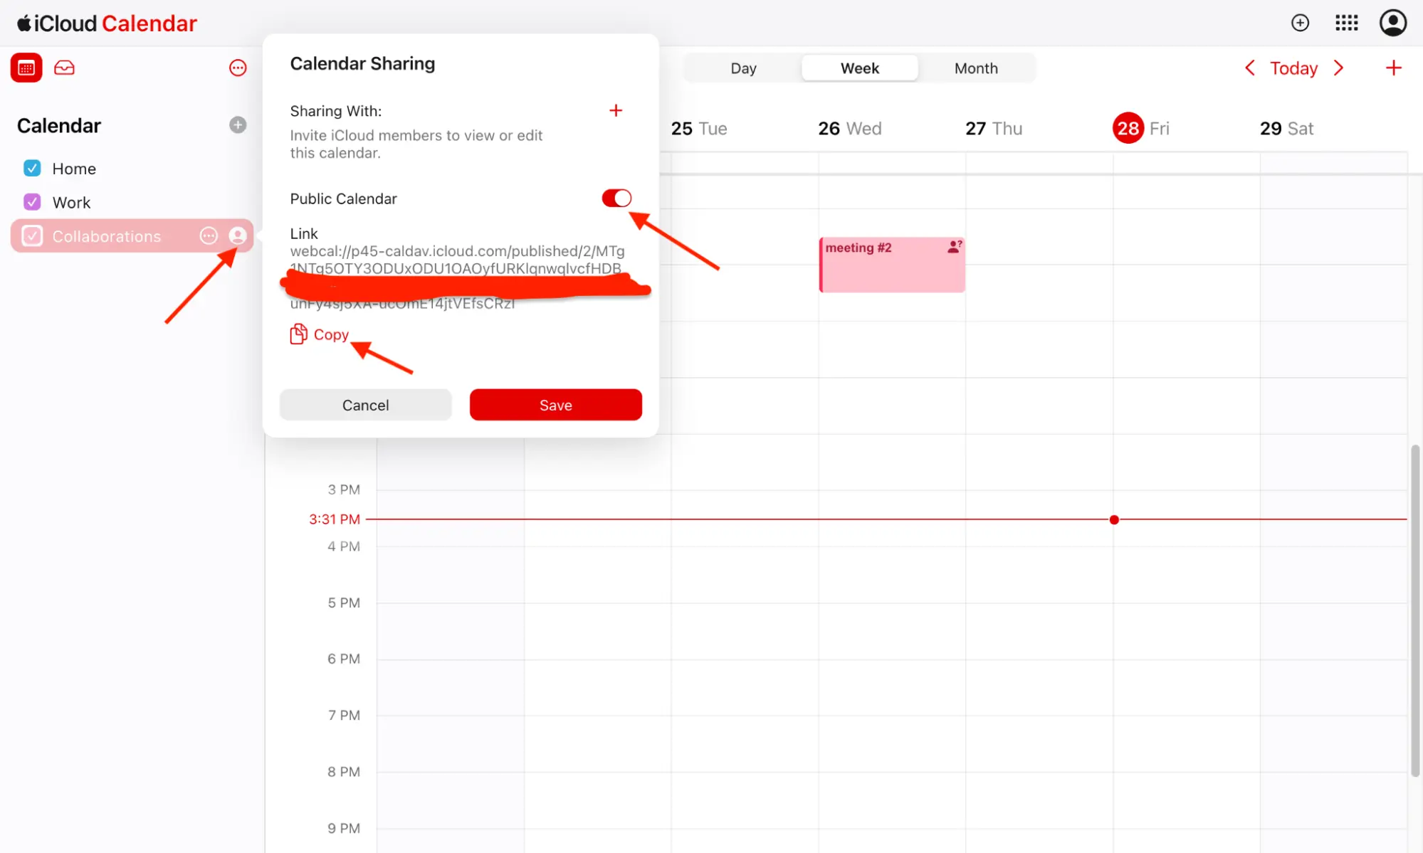This screenshot has height=853, width=1423.
Task: Click the 28 Fri day header
Action: pyautogui.click(x=1140, y=128)
